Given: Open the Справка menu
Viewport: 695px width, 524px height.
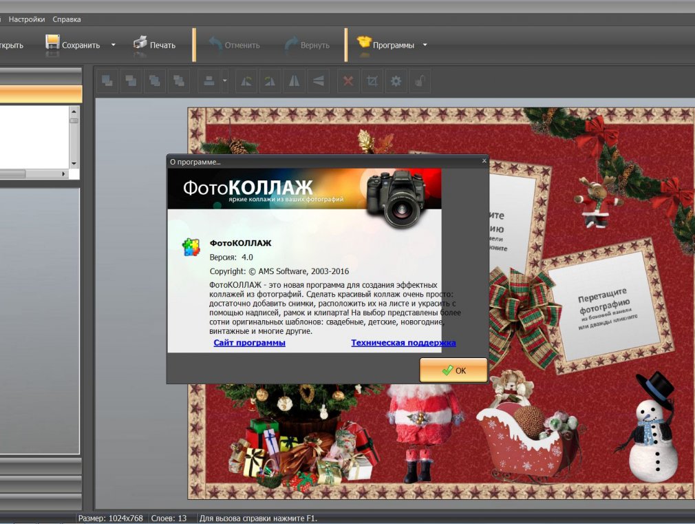Looking at the screenshot, I should pos(67,19).
